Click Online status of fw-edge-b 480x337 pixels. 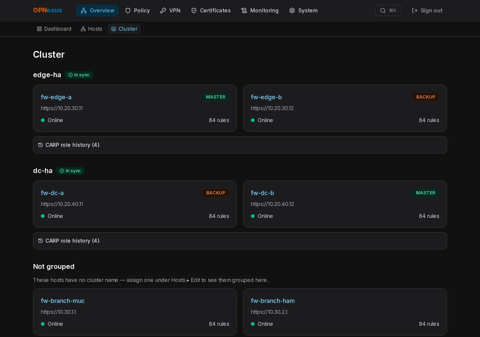click(x=262, y=120)
